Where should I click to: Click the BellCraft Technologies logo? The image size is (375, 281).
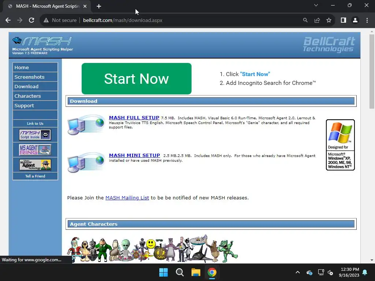click(x=329, y=44)
